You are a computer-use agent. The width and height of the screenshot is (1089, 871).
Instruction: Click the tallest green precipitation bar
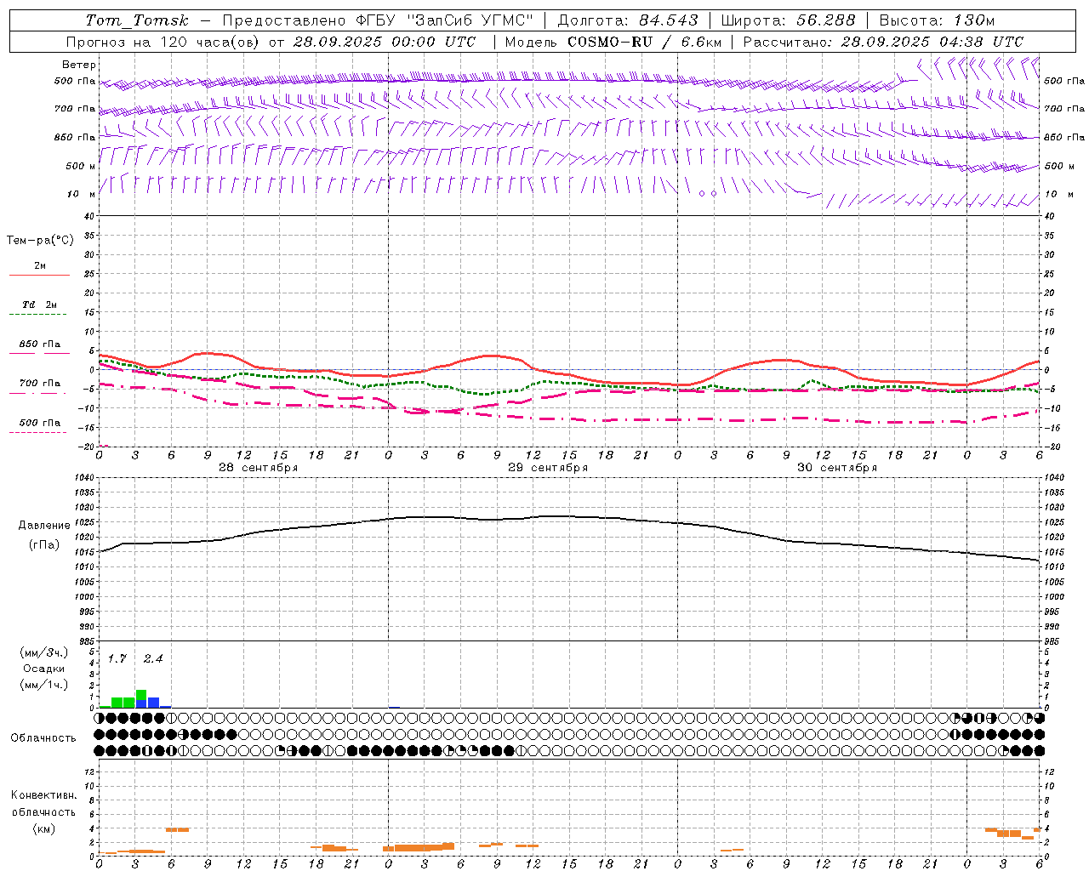pyautogui.click(x=141, y=698)
